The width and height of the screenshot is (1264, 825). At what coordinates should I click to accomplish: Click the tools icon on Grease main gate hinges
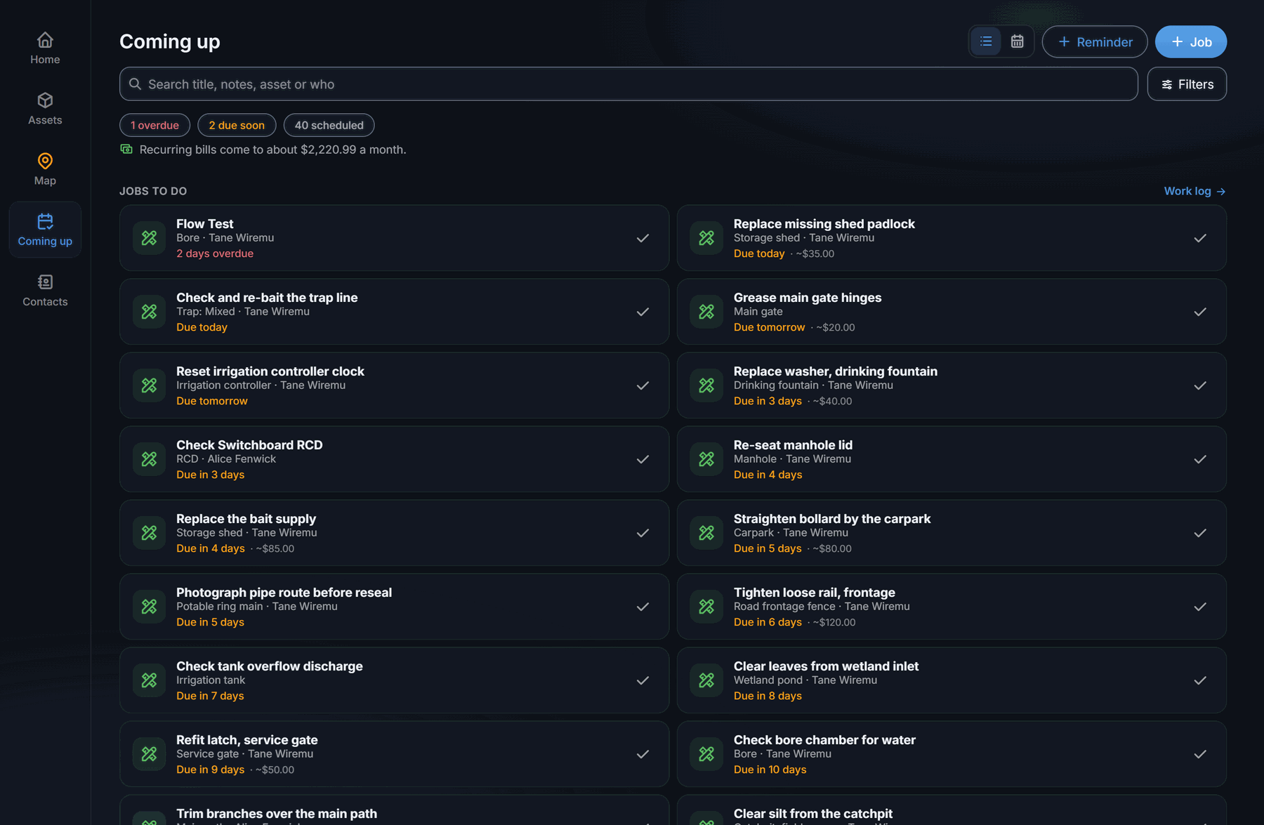[x=706, y=312]
